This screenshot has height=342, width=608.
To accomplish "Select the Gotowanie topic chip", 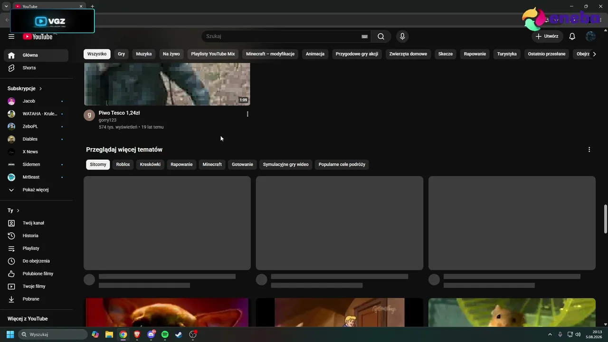I will (x=242, y=164).
